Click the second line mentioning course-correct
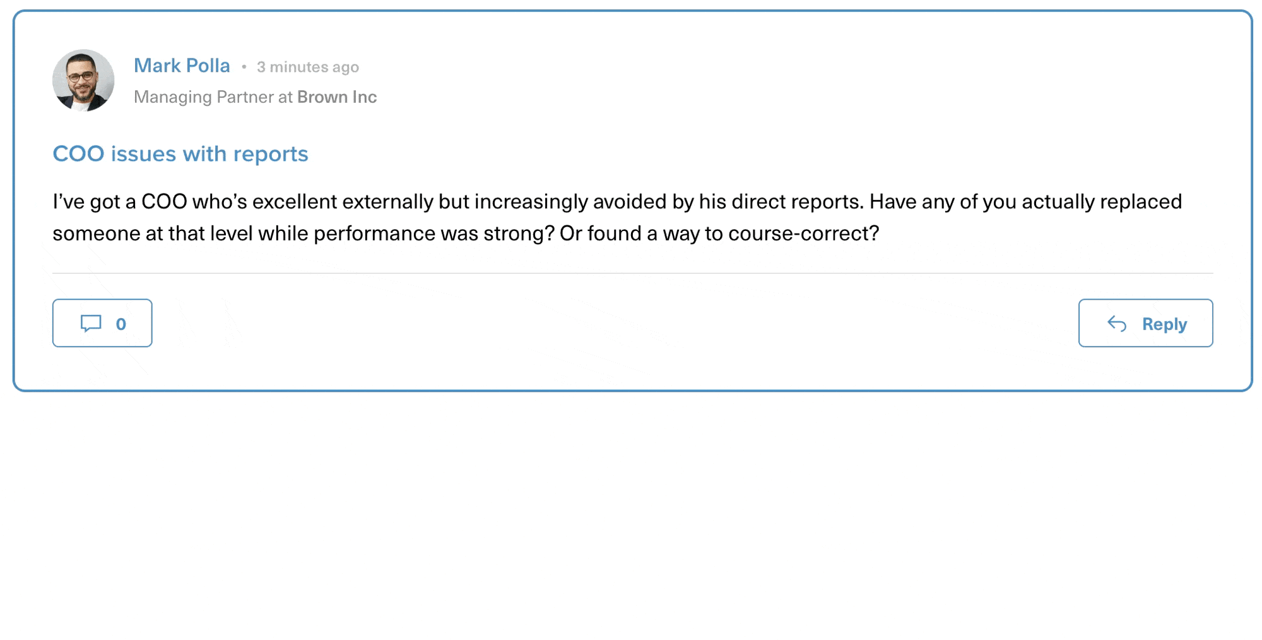 (x=466, y=234)
